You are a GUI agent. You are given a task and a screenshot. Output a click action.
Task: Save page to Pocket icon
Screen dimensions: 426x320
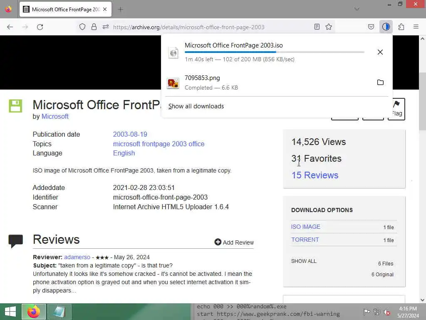pos(371,27)
